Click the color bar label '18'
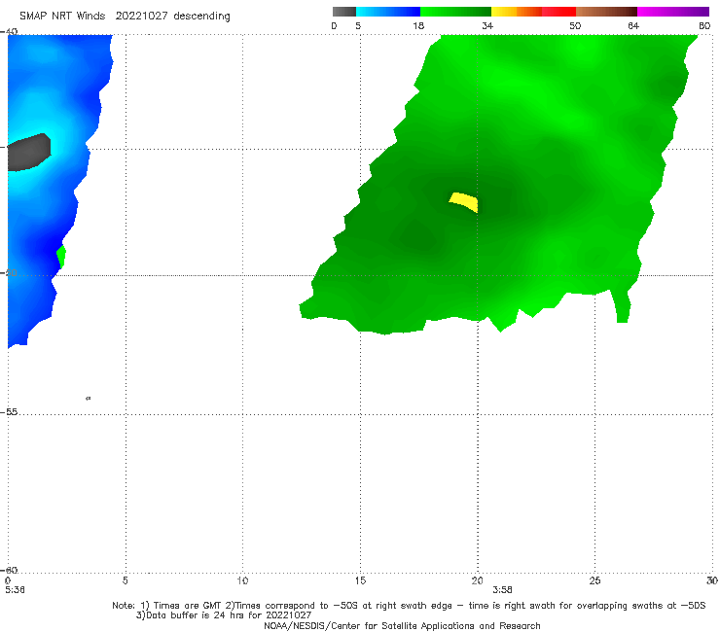Screen dimensions: 720x632 (418, 26)
